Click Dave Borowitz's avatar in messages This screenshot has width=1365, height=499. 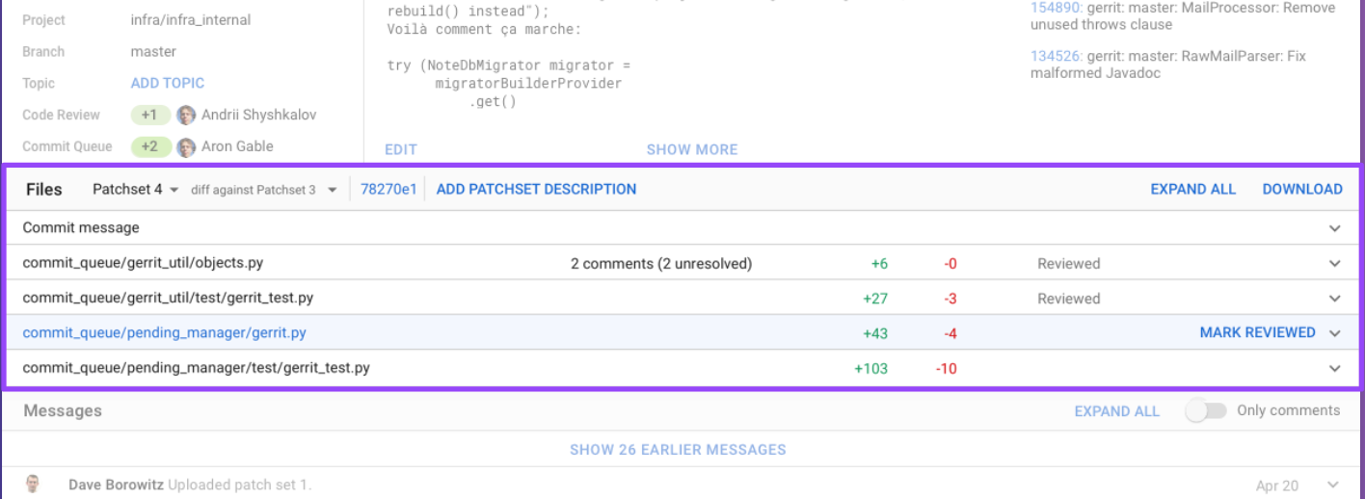tap(34, 484)
